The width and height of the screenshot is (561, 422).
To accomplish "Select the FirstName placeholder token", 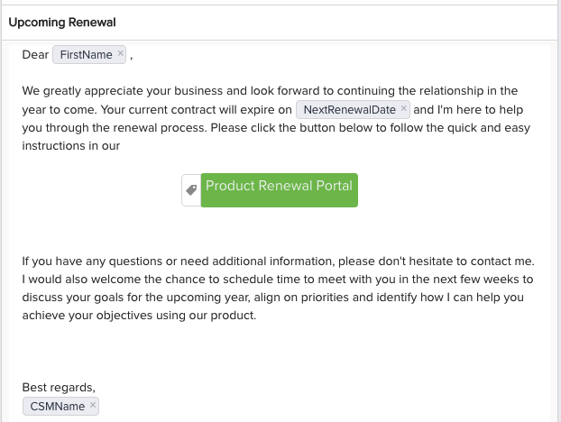I will click(x=86, y=55).
